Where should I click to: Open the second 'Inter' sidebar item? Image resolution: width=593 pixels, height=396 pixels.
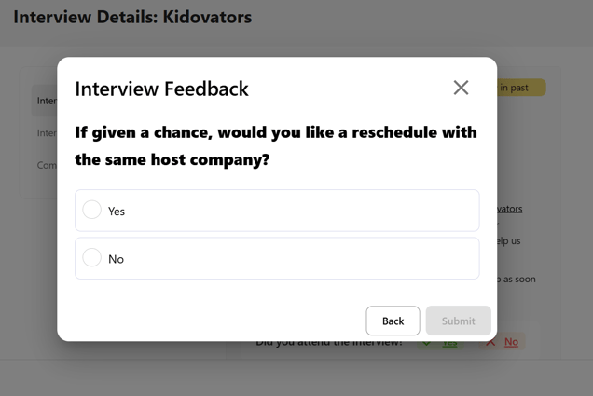click(x=47, y=133)
